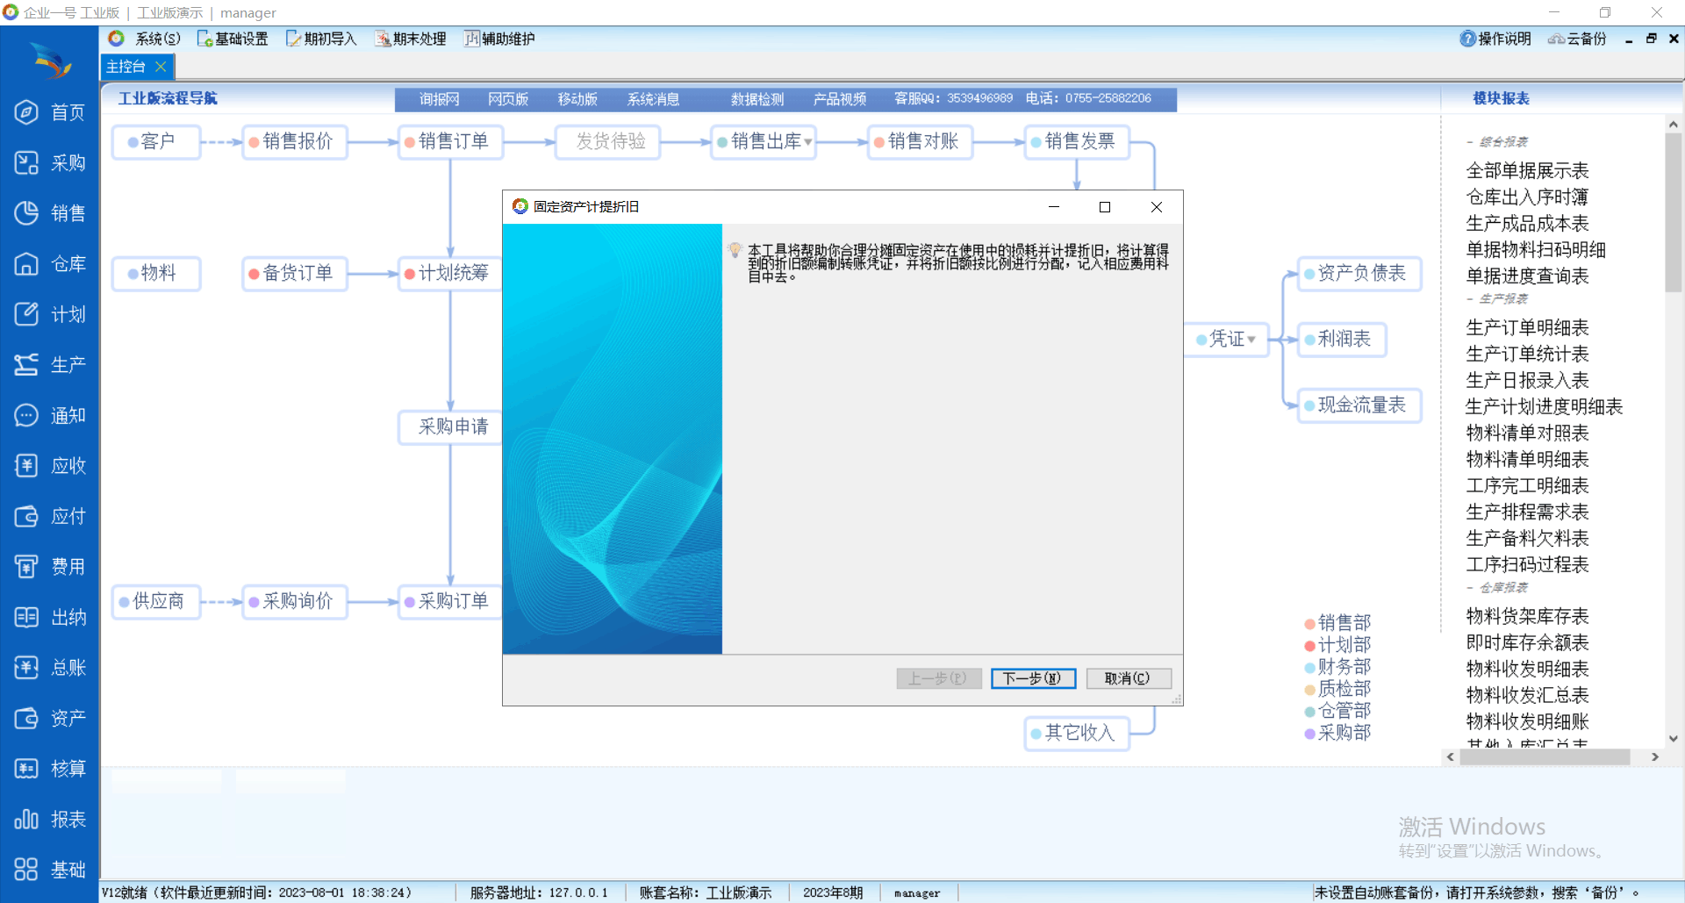Click 取消(C) to cancel the wizard
1685x903 pixels.
1128,678
